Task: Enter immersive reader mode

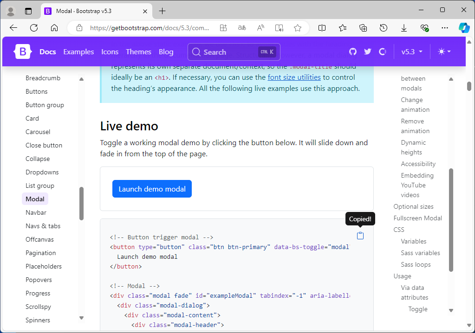Action: pyautogui.click(x=279, y=28)
